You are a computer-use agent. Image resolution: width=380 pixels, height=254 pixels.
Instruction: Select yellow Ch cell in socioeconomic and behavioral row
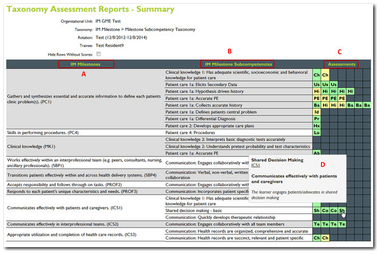[x=325, y=75]
